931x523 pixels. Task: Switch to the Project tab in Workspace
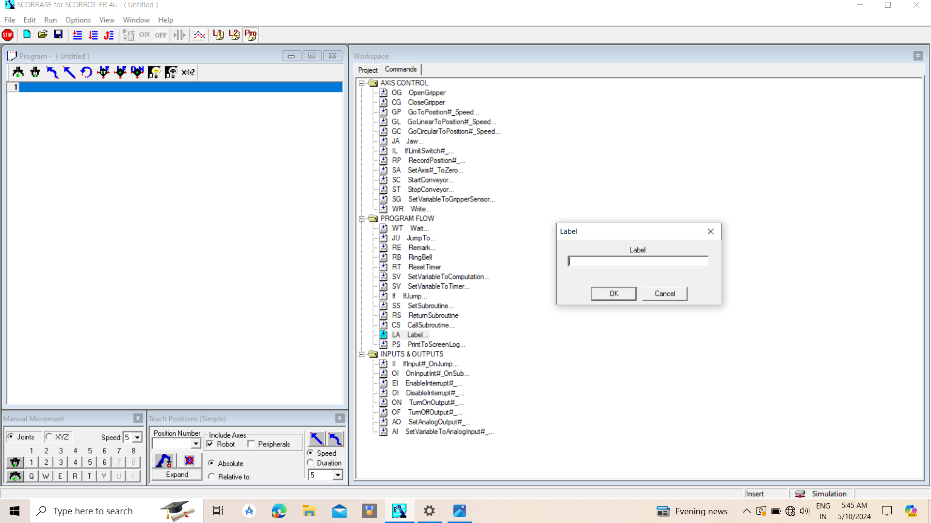click(x=368, y=70)
